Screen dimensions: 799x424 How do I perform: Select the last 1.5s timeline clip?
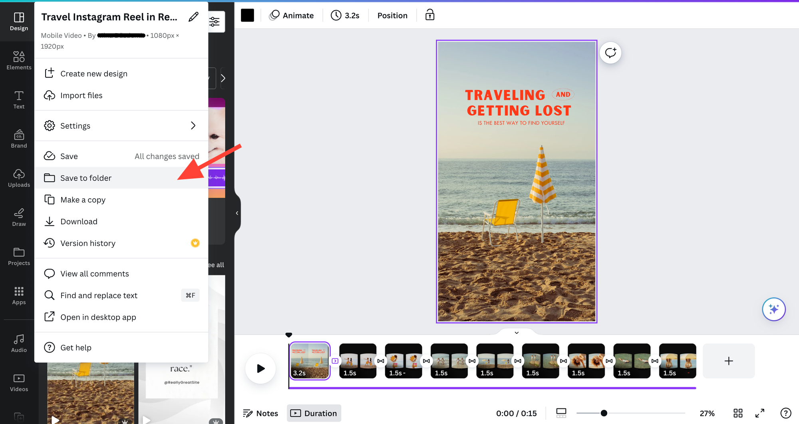click(678, 361)
